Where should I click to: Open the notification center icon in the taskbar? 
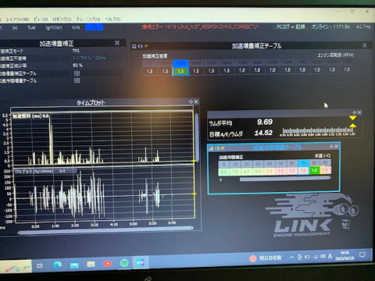coord(362,254)
